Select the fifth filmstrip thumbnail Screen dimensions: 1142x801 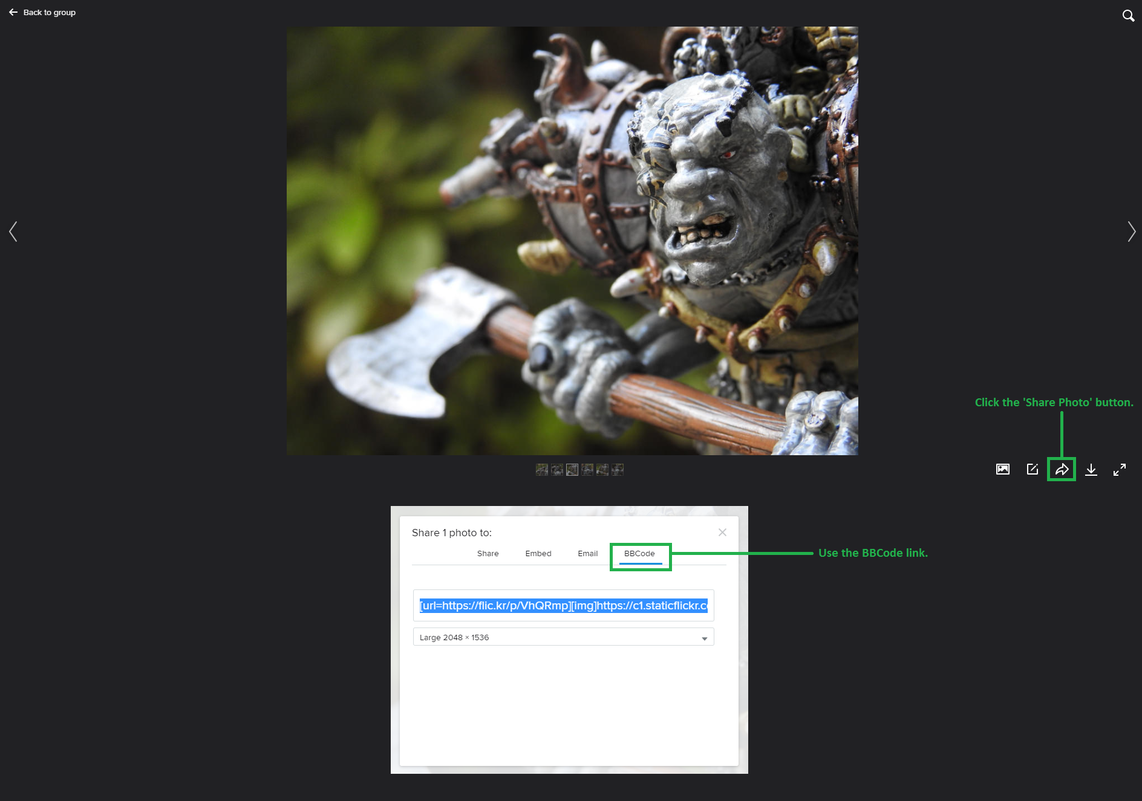(x=602, y=470)
